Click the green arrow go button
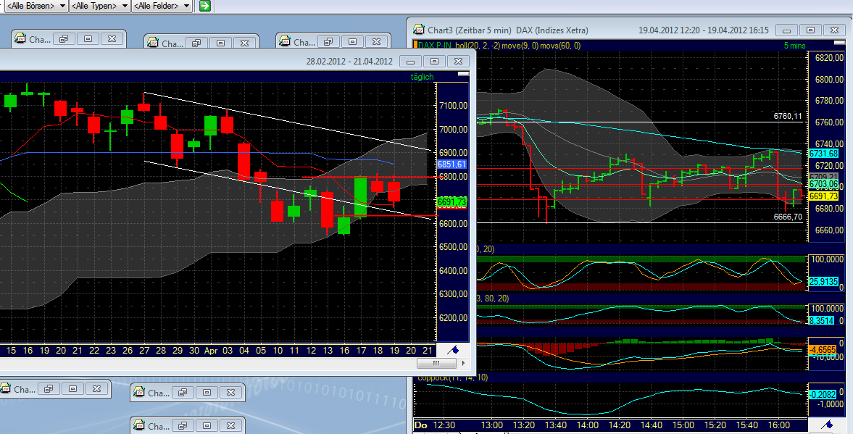 point(205,6)
